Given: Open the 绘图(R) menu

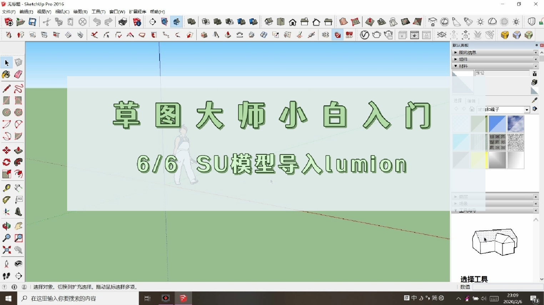Looking at the screenshot, I should tap(80, 12).
